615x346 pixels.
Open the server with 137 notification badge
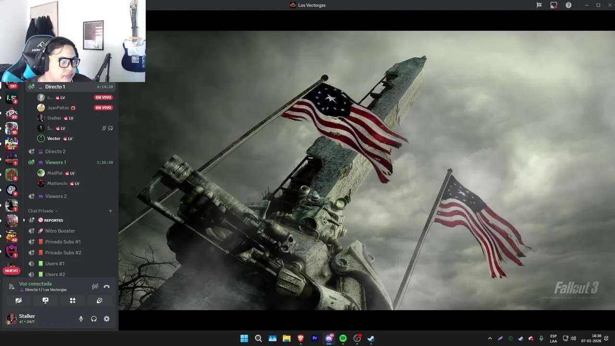click(x=12, y=85)
